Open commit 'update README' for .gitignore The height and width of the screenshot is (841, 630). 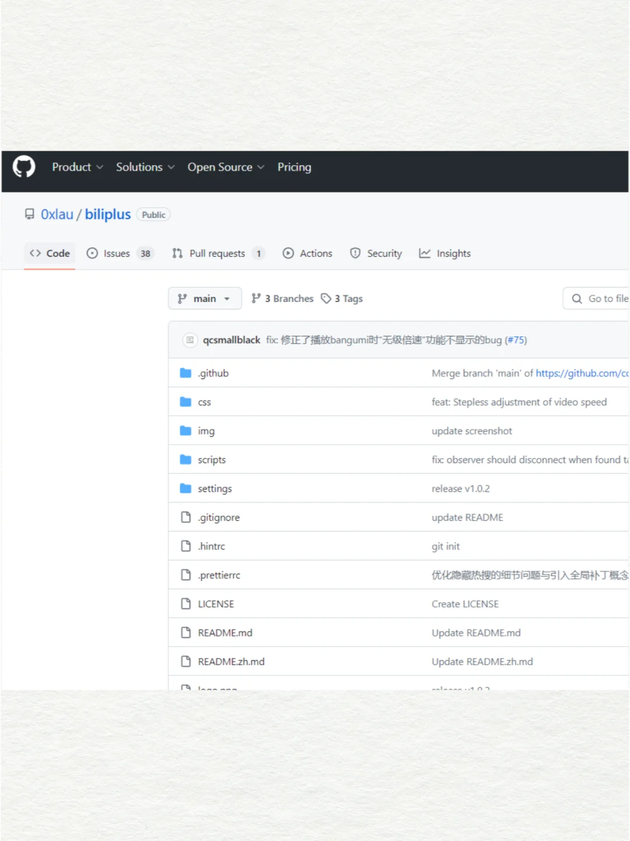[467, 517]
